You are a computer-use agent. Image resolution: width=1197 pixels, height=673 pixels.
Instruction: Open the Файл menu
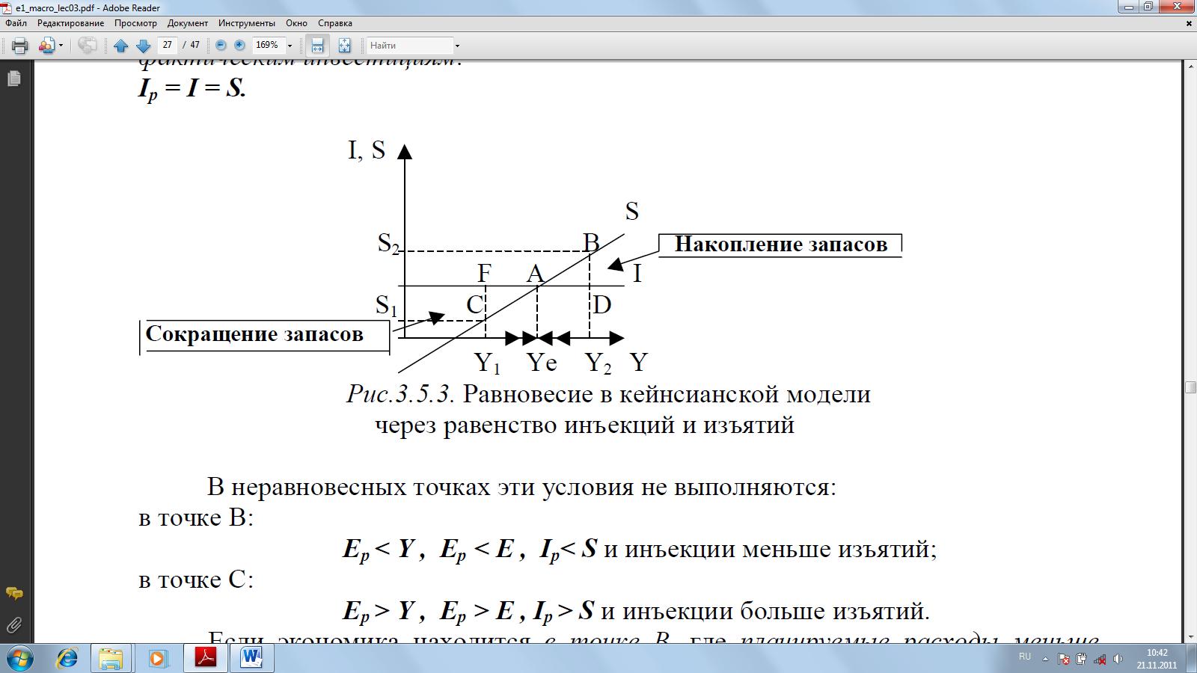(x=16, y=23)
